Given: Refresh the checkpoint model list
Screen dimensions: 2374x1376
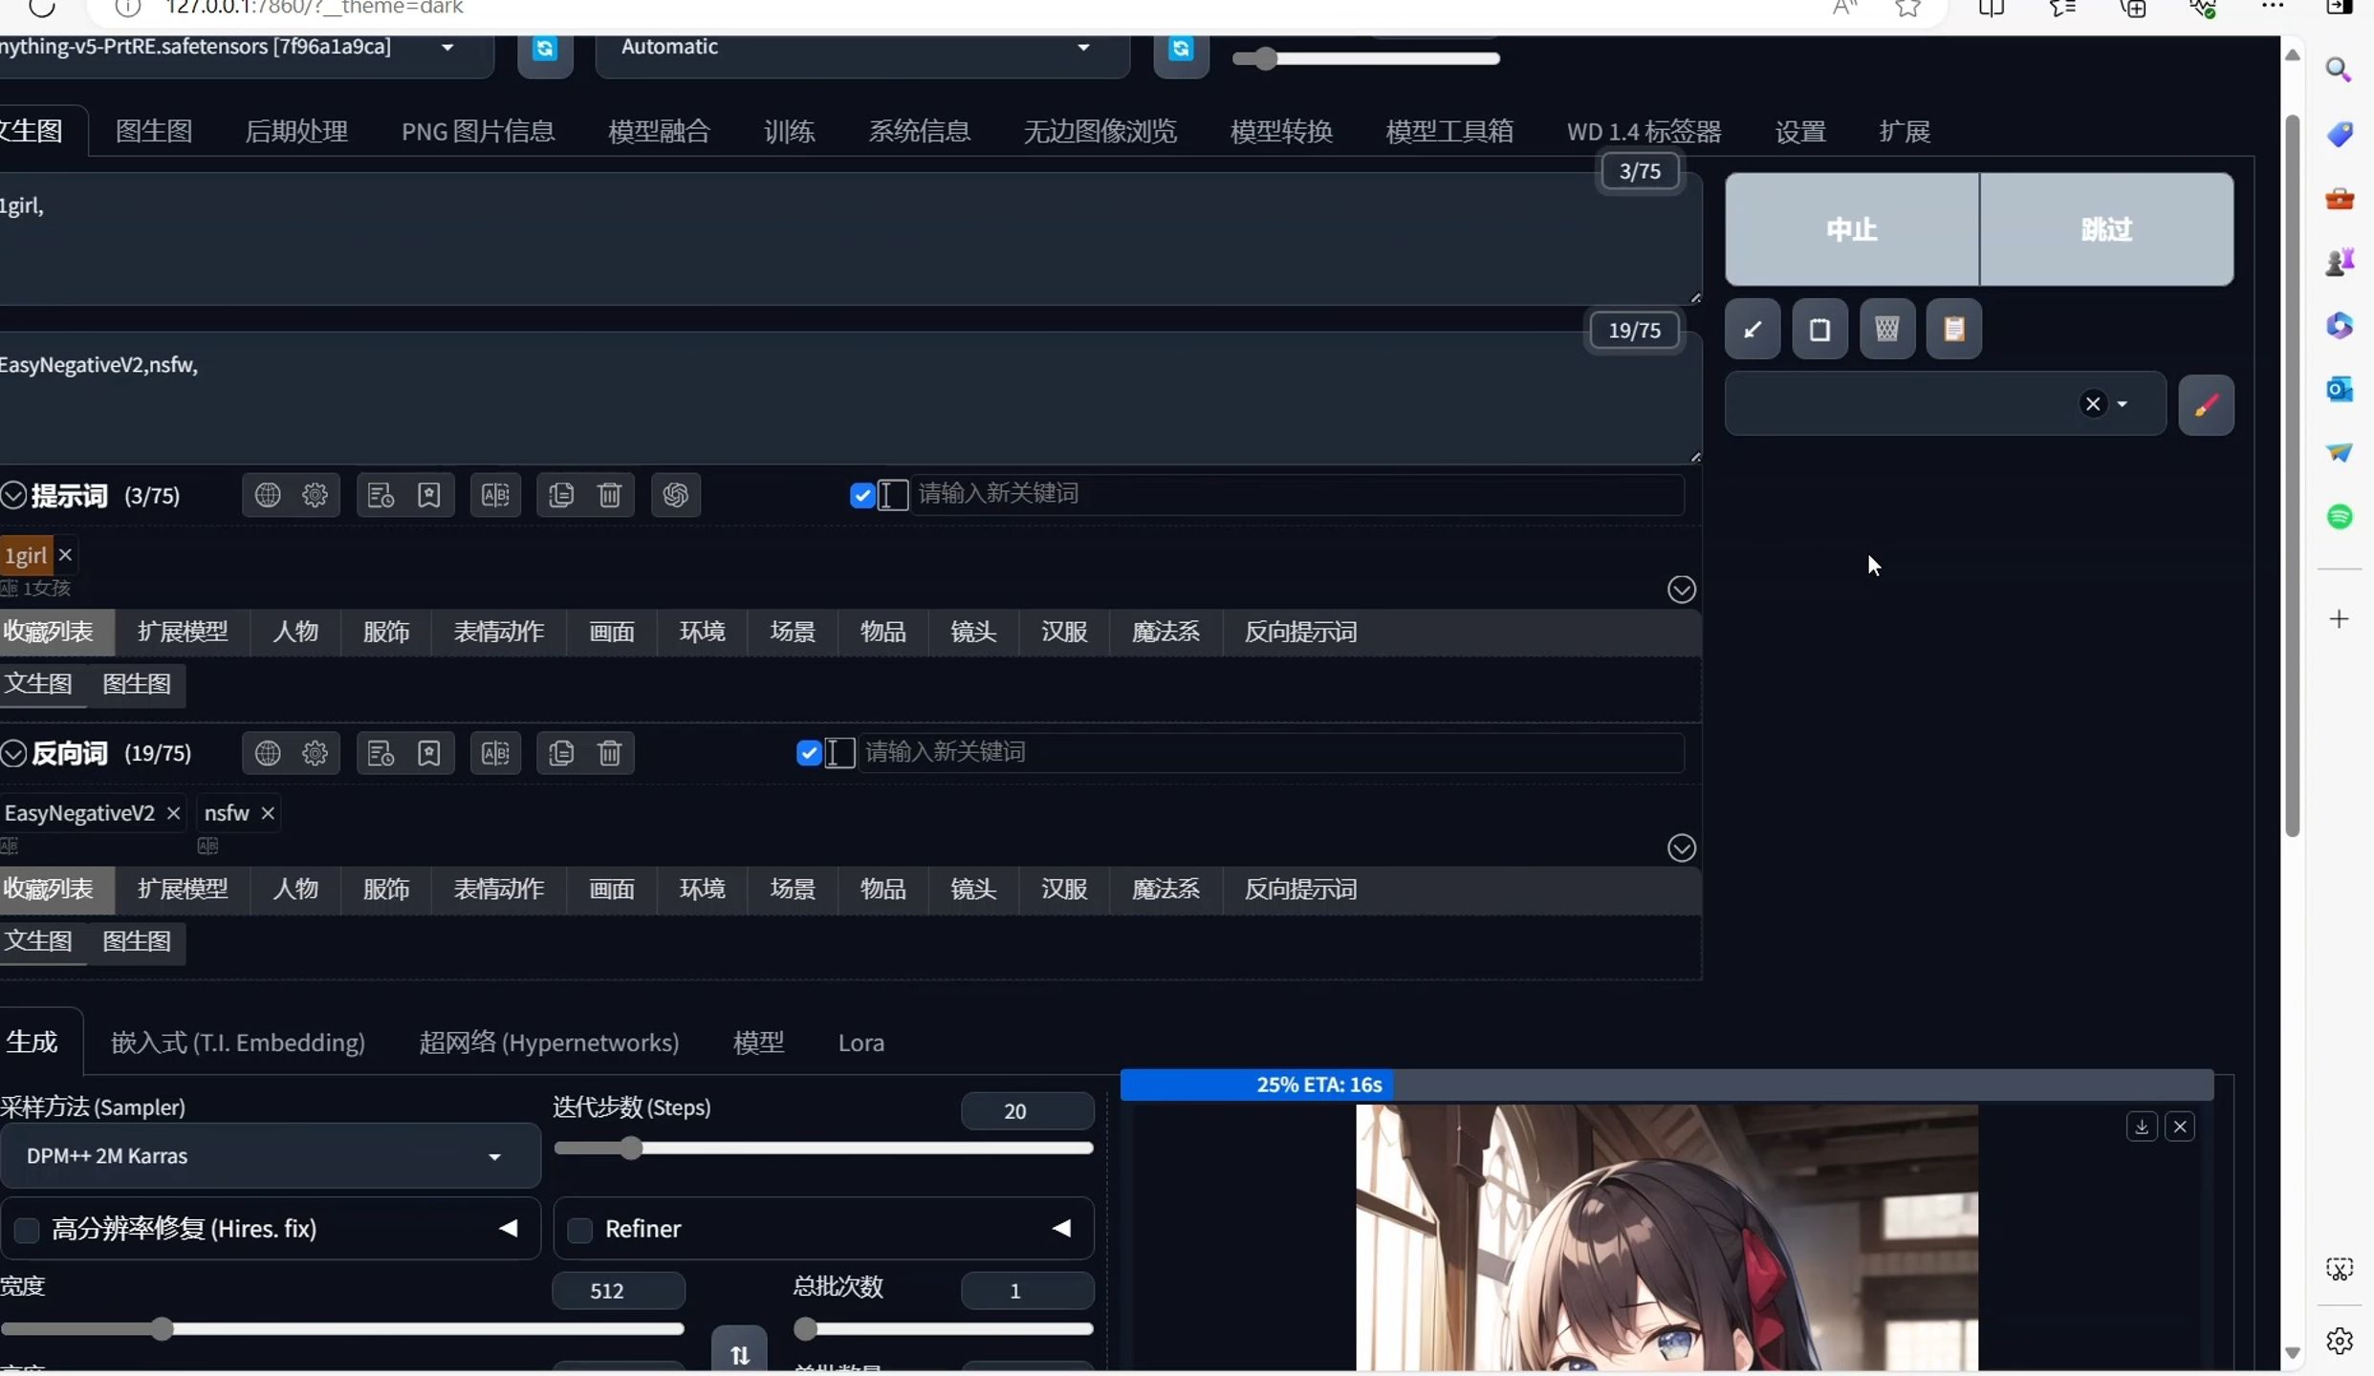Looking at the screenshot, I should coord(545,50).
